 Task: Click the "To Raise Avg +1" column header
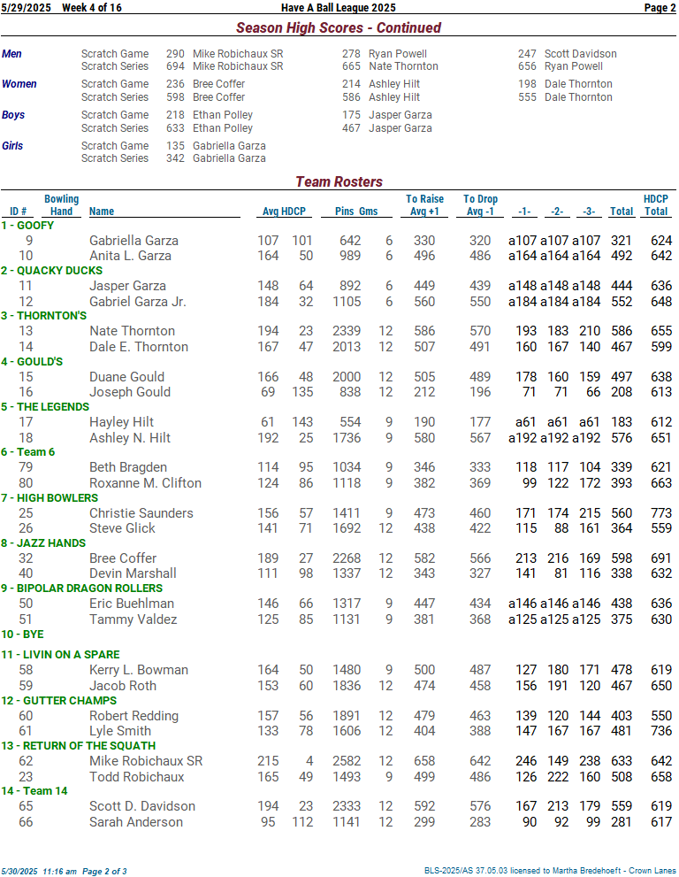424,205
